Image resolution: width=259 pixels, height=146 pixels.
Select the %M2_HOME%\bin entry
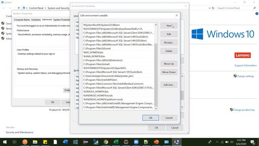(118, 52)
